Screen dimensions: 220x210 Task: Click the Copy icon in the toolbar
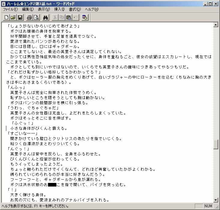[62, 17]
